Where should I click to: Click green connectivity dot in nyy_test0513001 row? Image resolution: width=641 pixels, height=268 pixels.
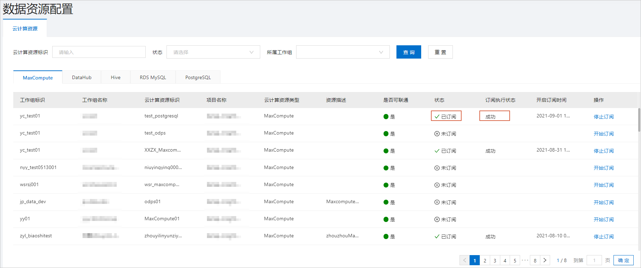[386, 168]
